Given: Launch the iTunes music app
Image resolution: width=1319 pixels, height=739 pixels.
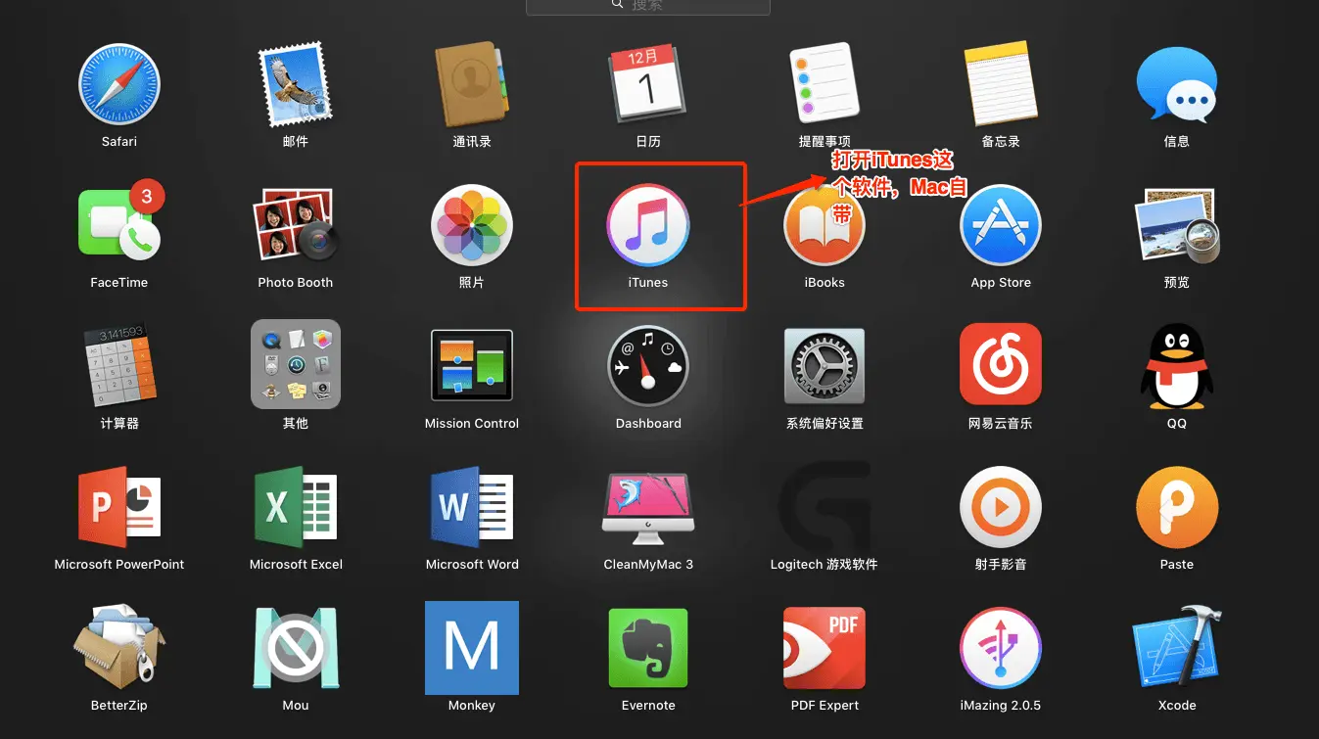Looking at the screenshot, I should [x=648, y=225].
